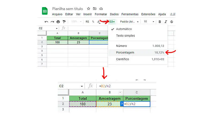Expand the upper C2 name box dropdown
This screenshot has height=120, width=214.
(56, 29)
